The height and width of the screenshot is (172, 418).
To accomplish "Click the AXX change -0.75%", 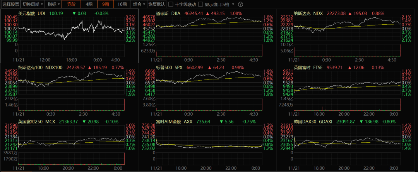I will 248,121.
